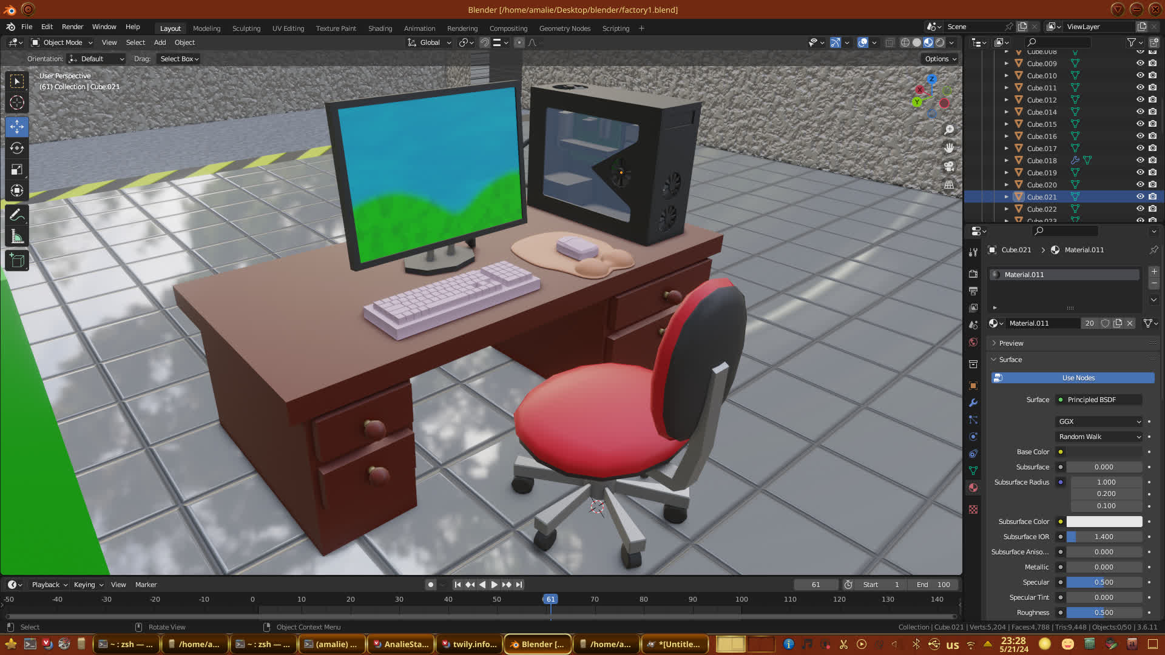The width and height of the screenshot is (1165, 655).
Task: Toggle visibility of Cube.022
Action: (x=1140, y=209)
